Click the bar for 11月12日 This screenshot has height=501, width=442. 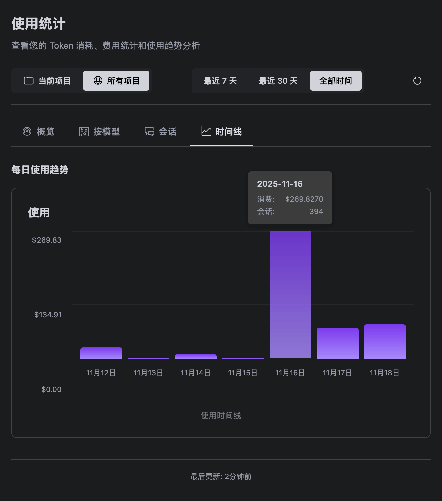tap(101, 353)
